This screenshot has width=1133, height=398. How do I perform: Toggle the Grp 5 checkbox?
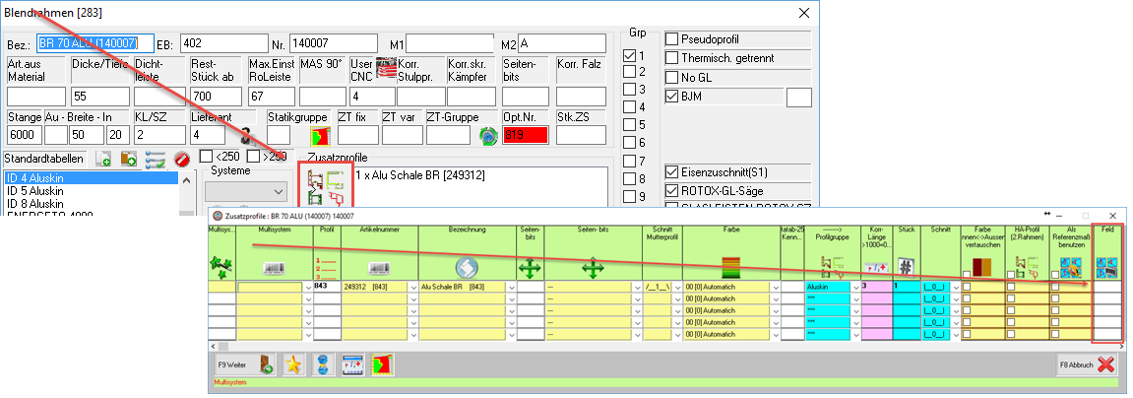point(629,125)
